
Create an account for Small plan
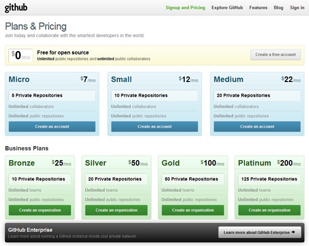tap(154, 126)
